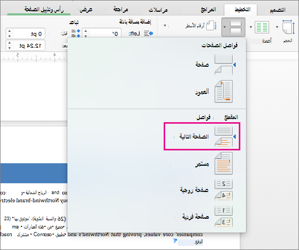Decrease the Left indent value
This screenshot has width=299, height=250.
(x=85, y=36)
